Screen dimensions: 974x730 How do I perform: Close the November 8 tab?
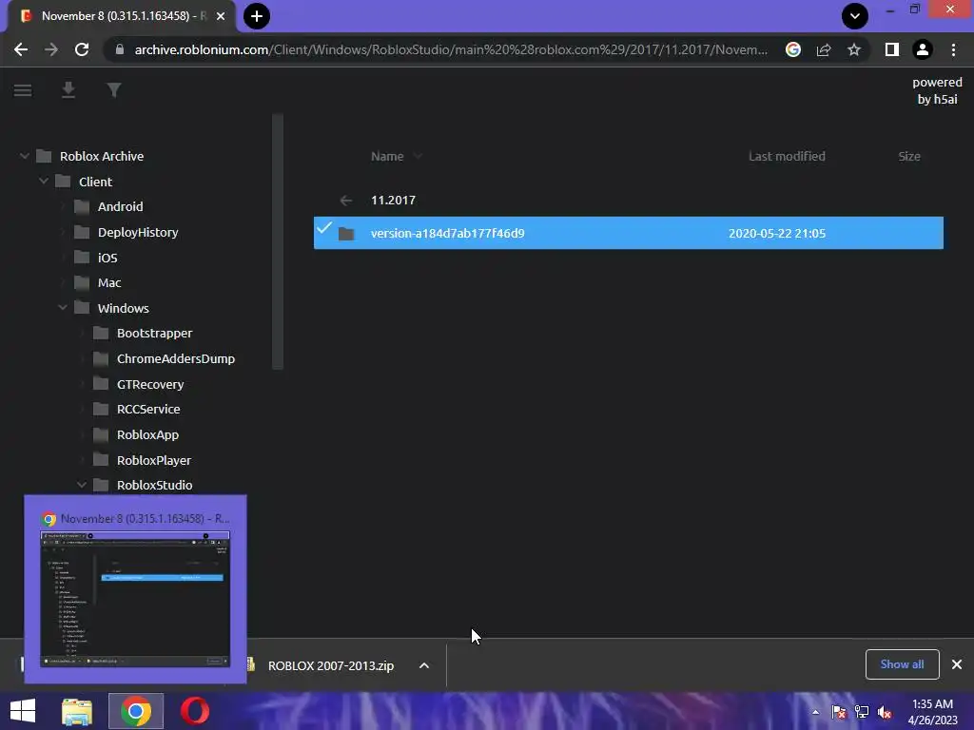point(221,16)
